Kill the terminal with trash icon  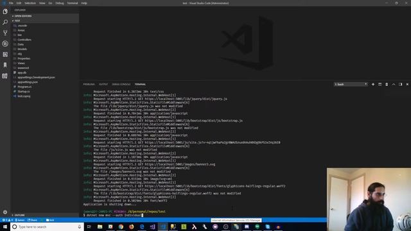pyautogui.click(x=387, y=84)
